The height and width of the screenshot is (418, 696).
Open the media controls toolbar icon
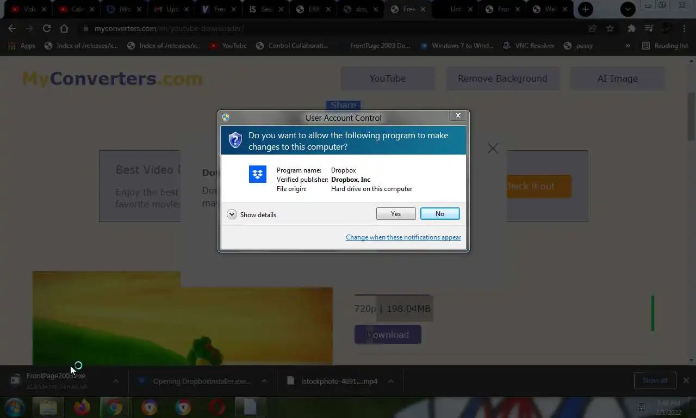coord(649,28)
